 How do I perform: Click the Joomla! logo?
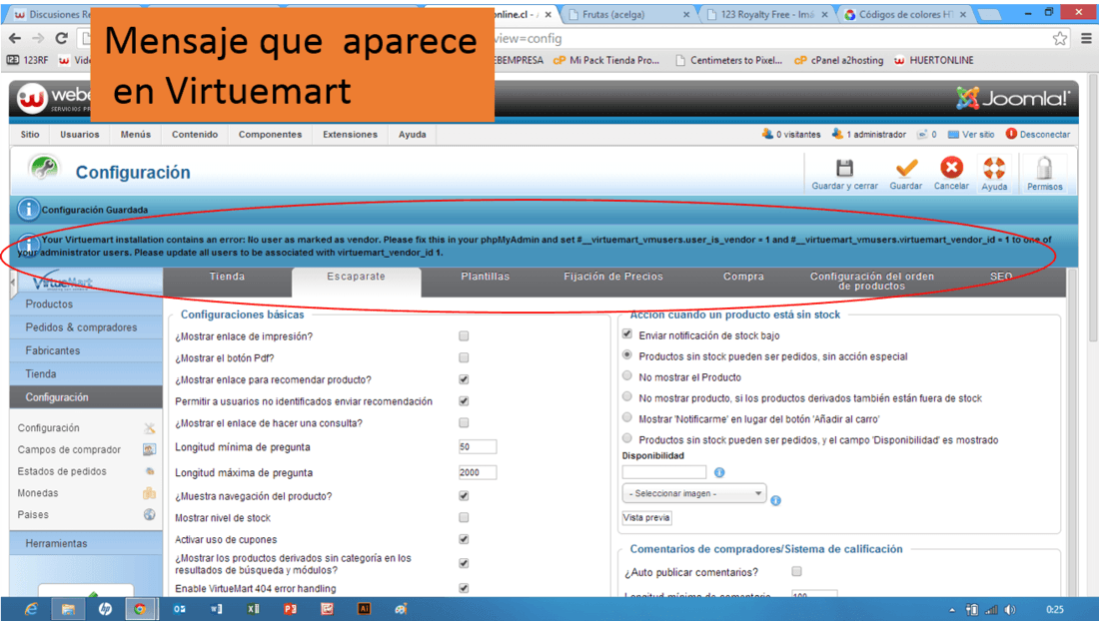pyautogui.click(x=1013, y=99)
